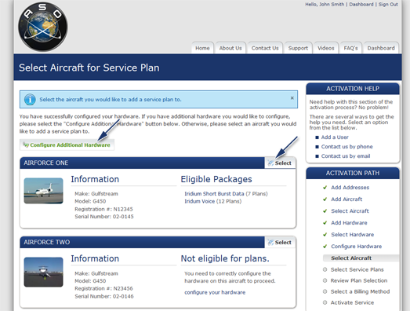Click the bullet icon beside Contact us by phone

click(x=317, y=147)
